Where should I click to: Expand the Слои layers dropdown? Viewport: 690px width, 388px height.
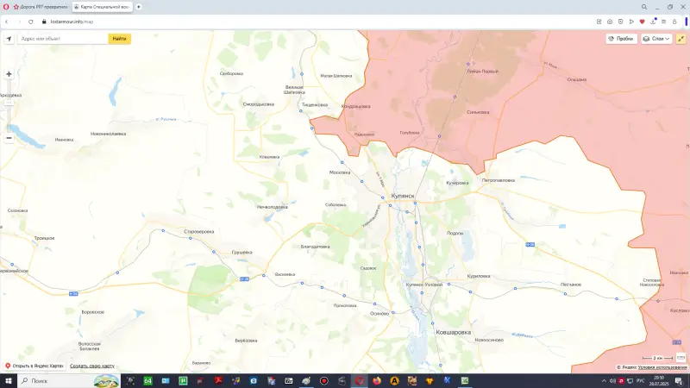(656, 39)
